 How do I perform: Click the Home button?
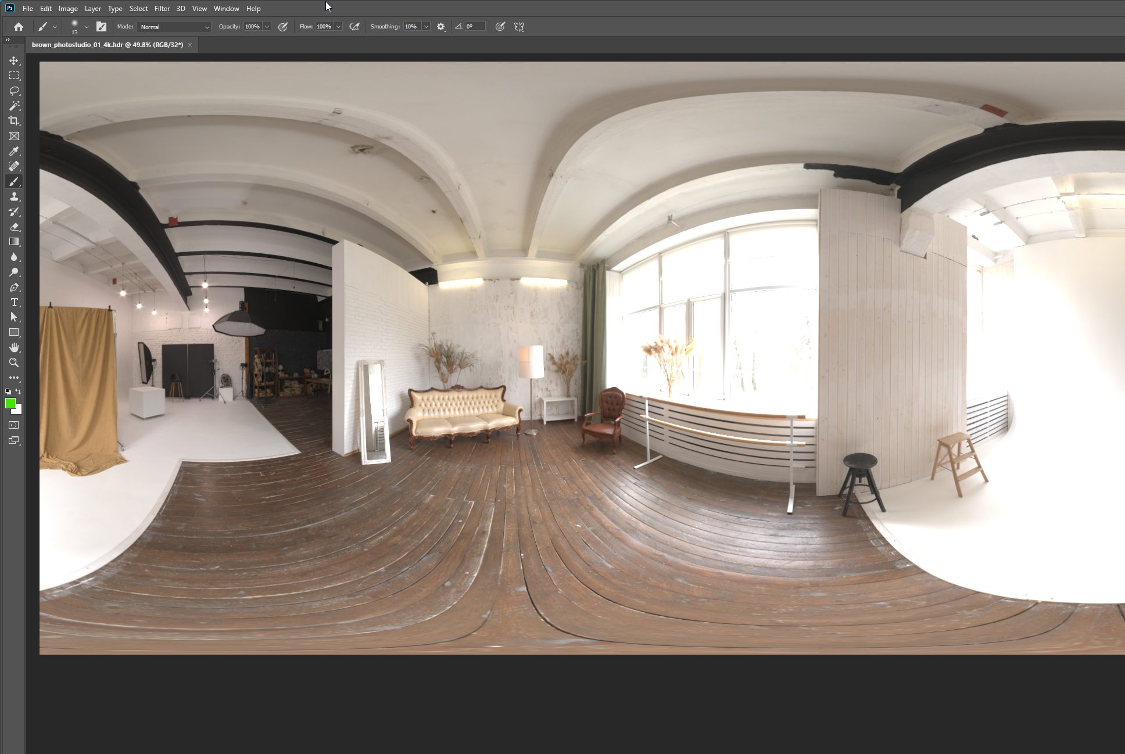click(x=19, y=27)
